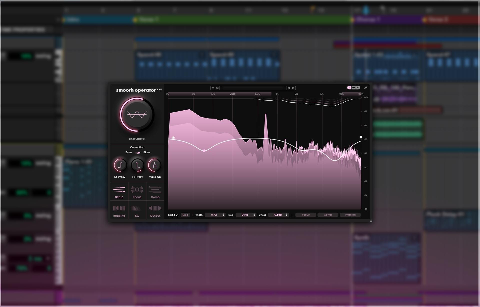Image resolution: width=480 pixels, height=307 pixels.
Task: Click the '0dB' scale label
Action: (366, 97)
